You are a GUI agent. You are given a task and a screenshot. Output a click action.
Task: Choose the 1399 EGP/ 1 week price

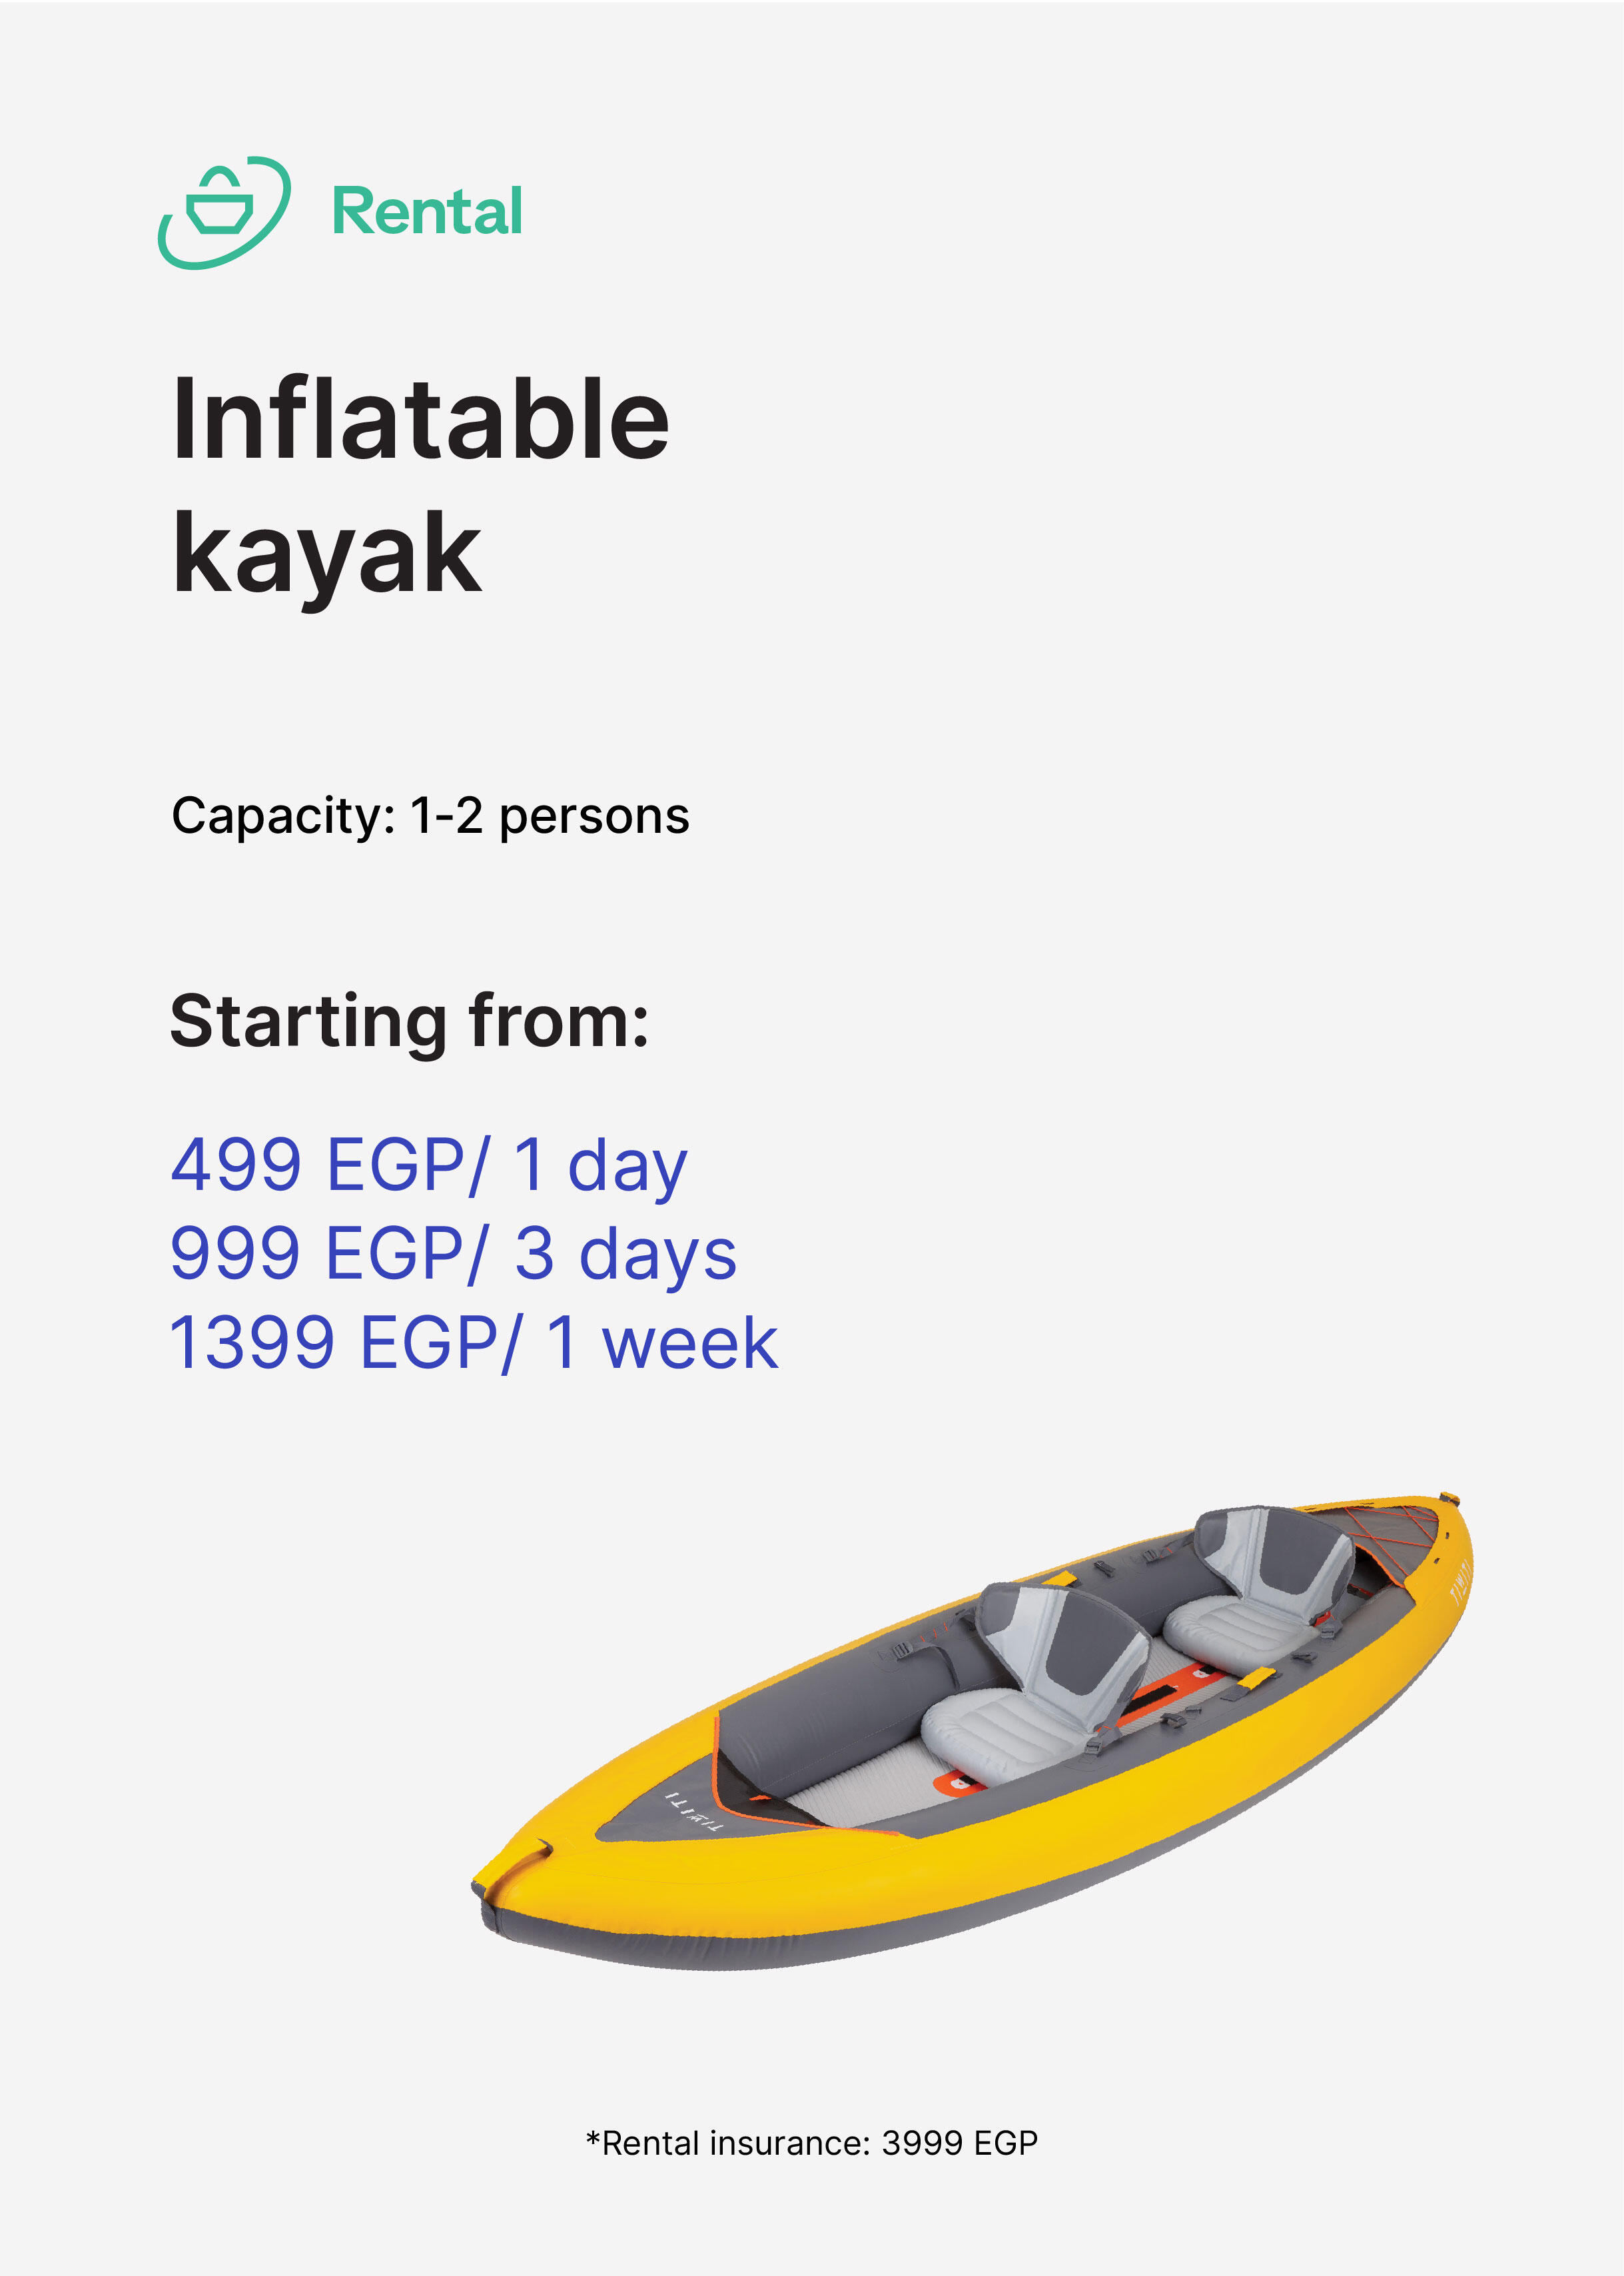[x=474, y=1343]
